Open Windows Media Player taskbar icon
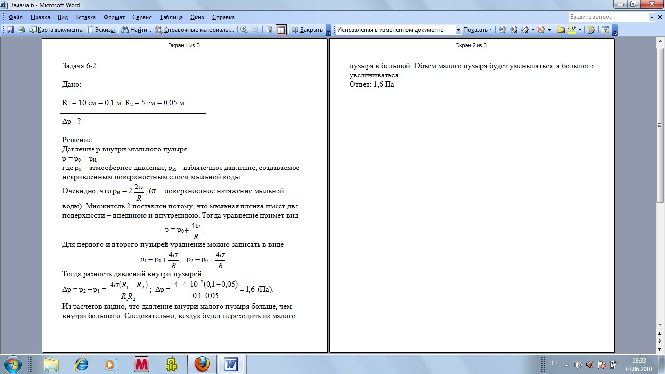The height and width of the screenshot is (374, 665). [111, 364]
